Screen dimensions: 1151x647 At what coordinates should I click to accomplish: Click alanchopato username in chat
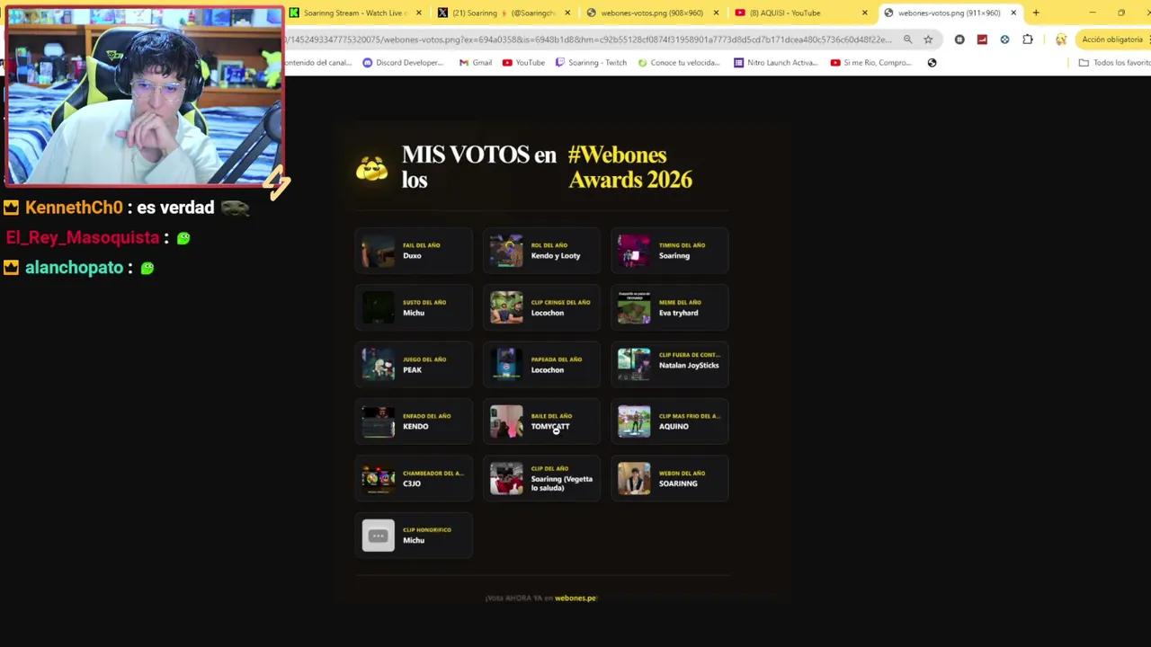click(74, 268)
